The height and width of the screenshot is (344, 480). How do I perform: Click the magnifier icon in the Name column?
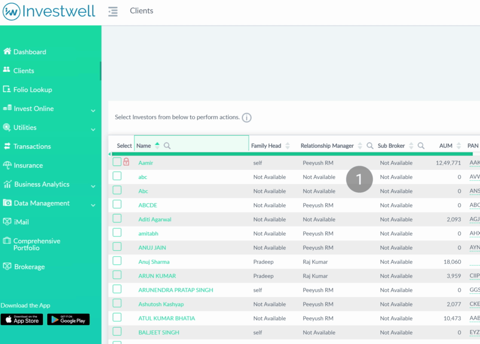pos(167,146)
